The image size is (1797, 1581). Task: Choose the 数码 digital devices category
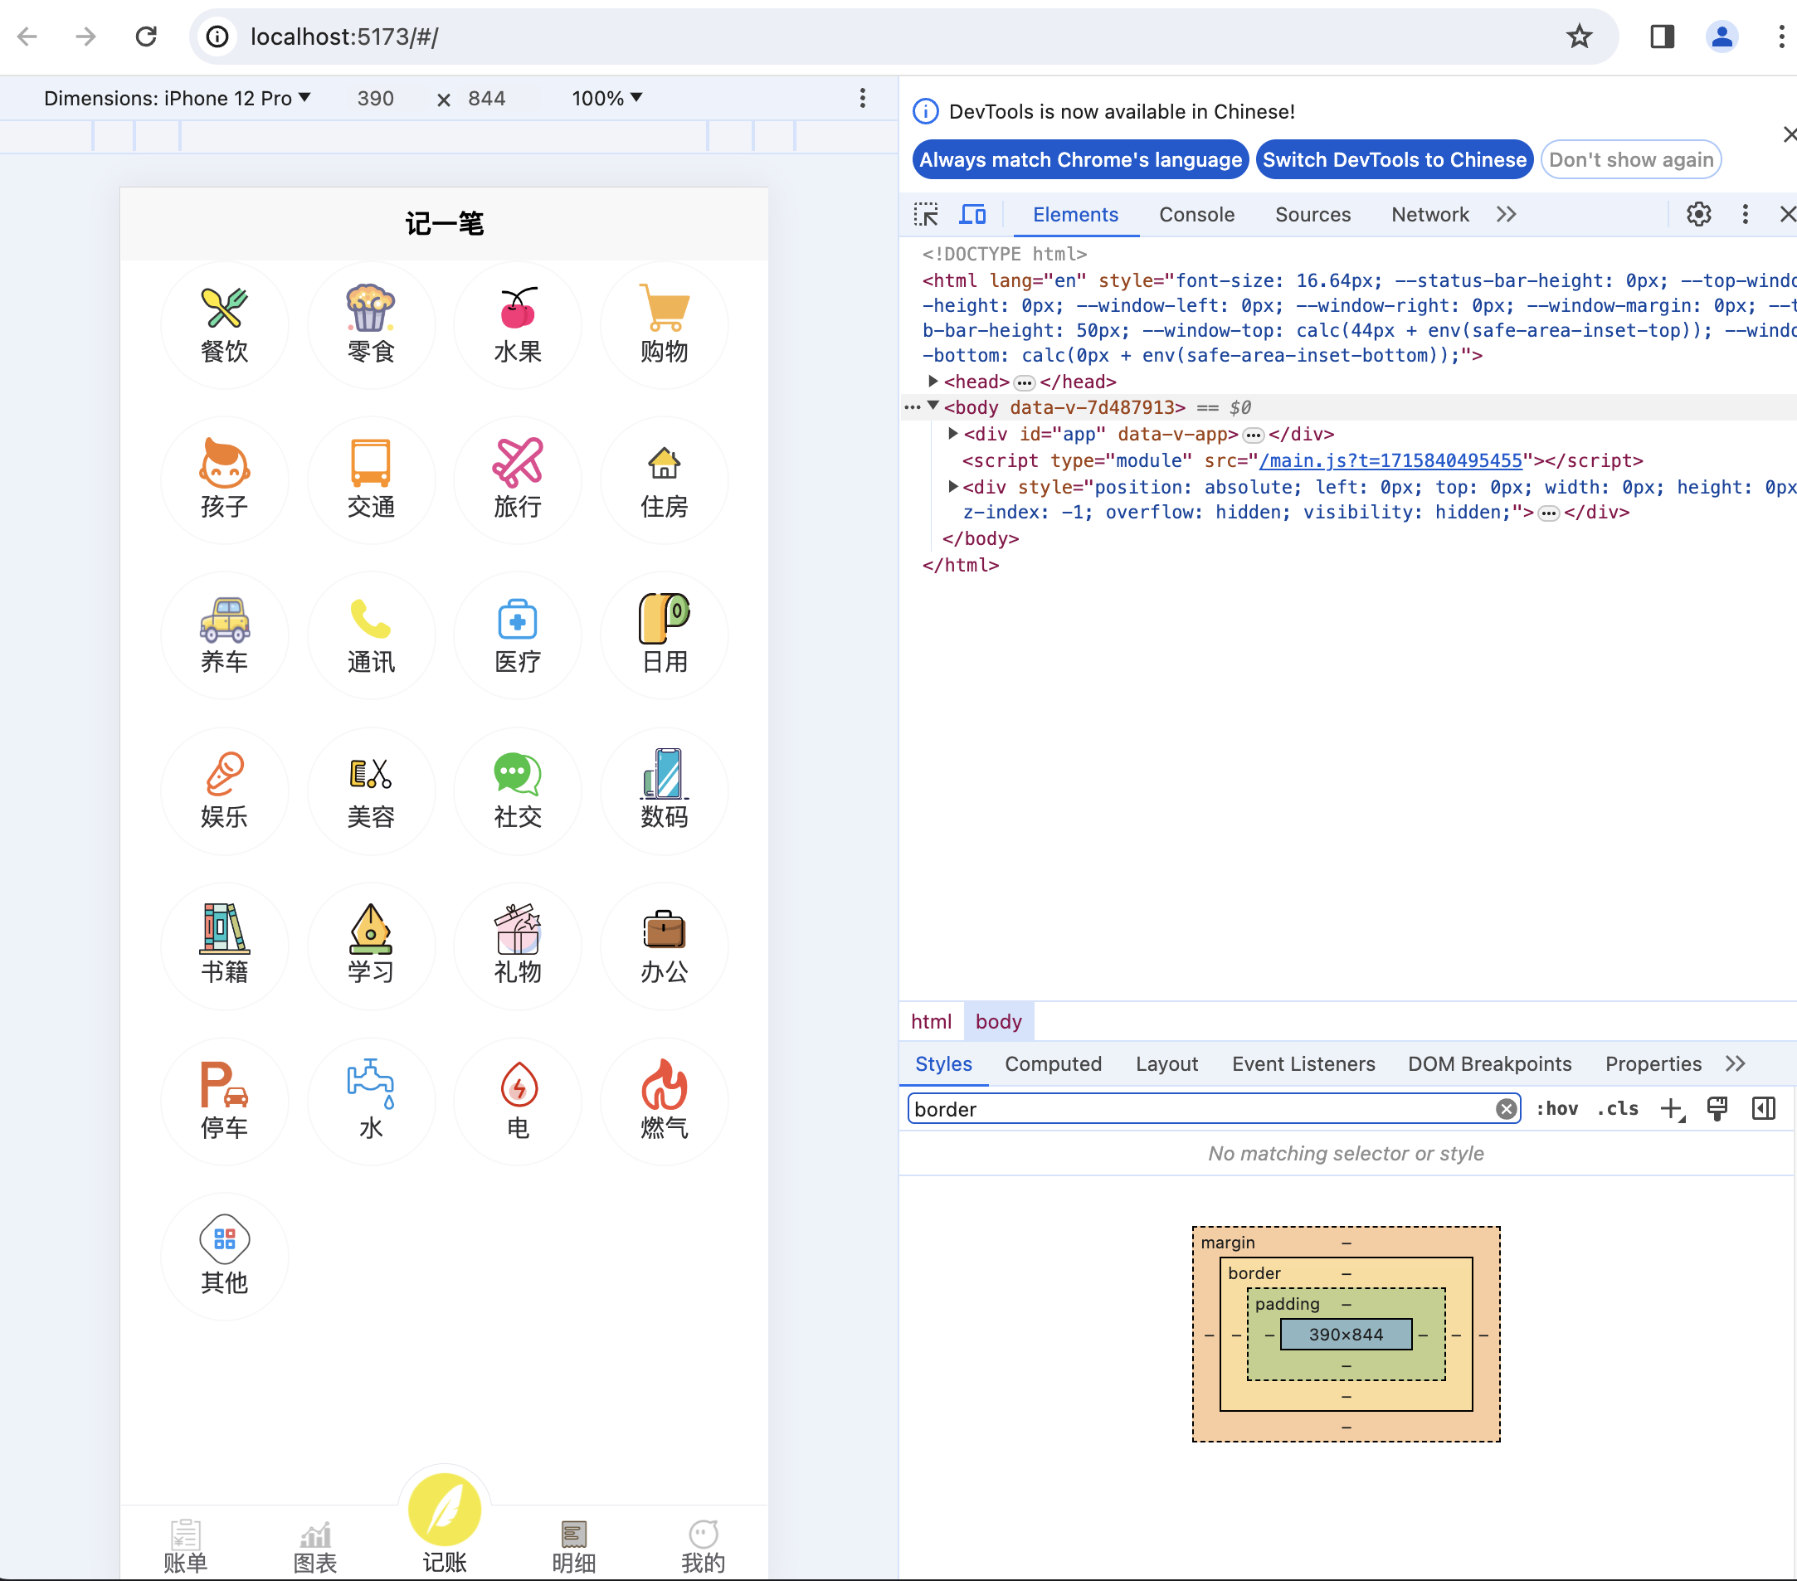click(664, 791)
